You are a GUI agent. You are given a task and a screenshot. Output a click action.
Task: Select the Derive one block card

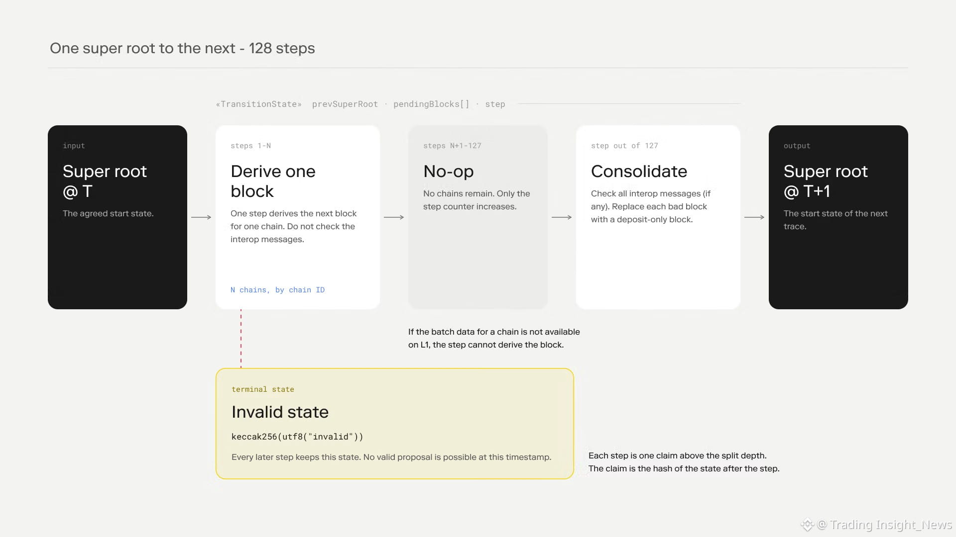[x=298, y=217]
